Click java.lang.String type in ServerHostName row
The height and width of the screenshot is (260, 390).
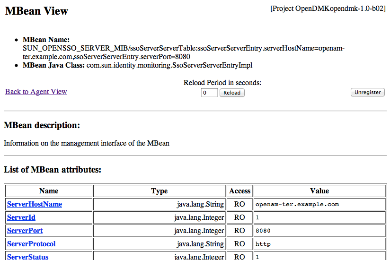click(x=200, y=204)
